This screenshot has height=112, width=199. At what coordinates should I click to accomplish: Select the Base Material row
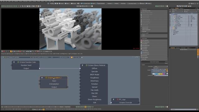pos(184,26)
